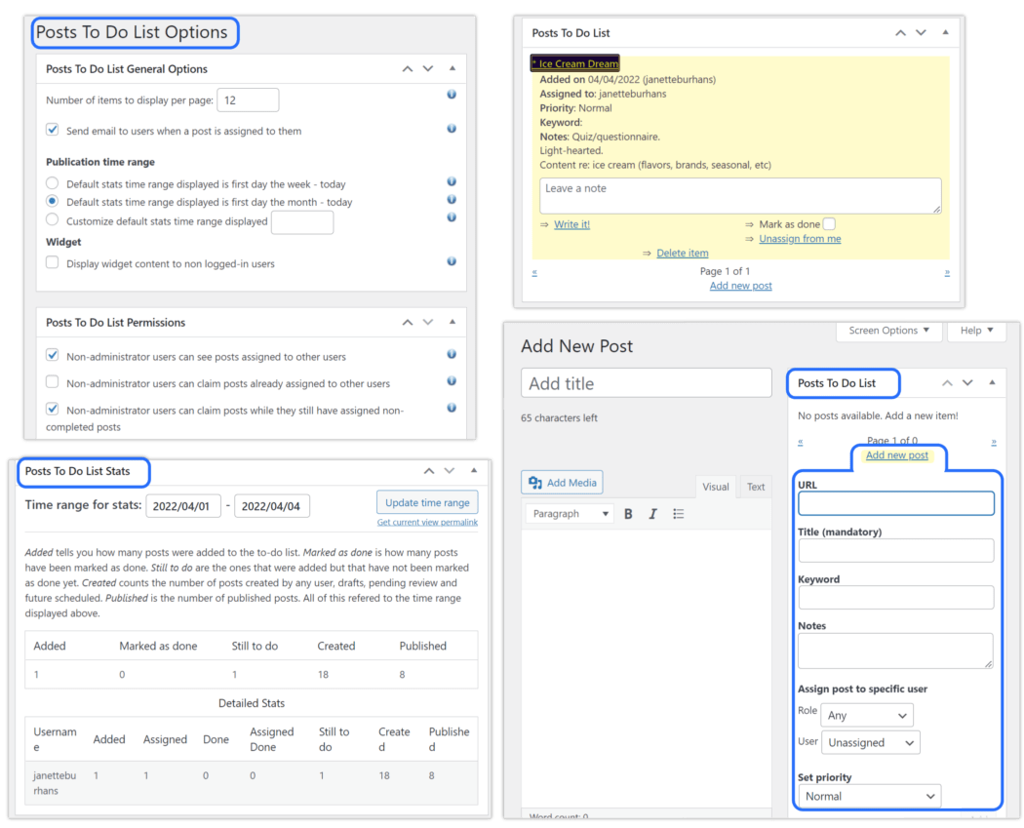Check Mark as done for Ice Cream Dream
The height and width of the screenshot is (828, 1024).
[829, 224]
